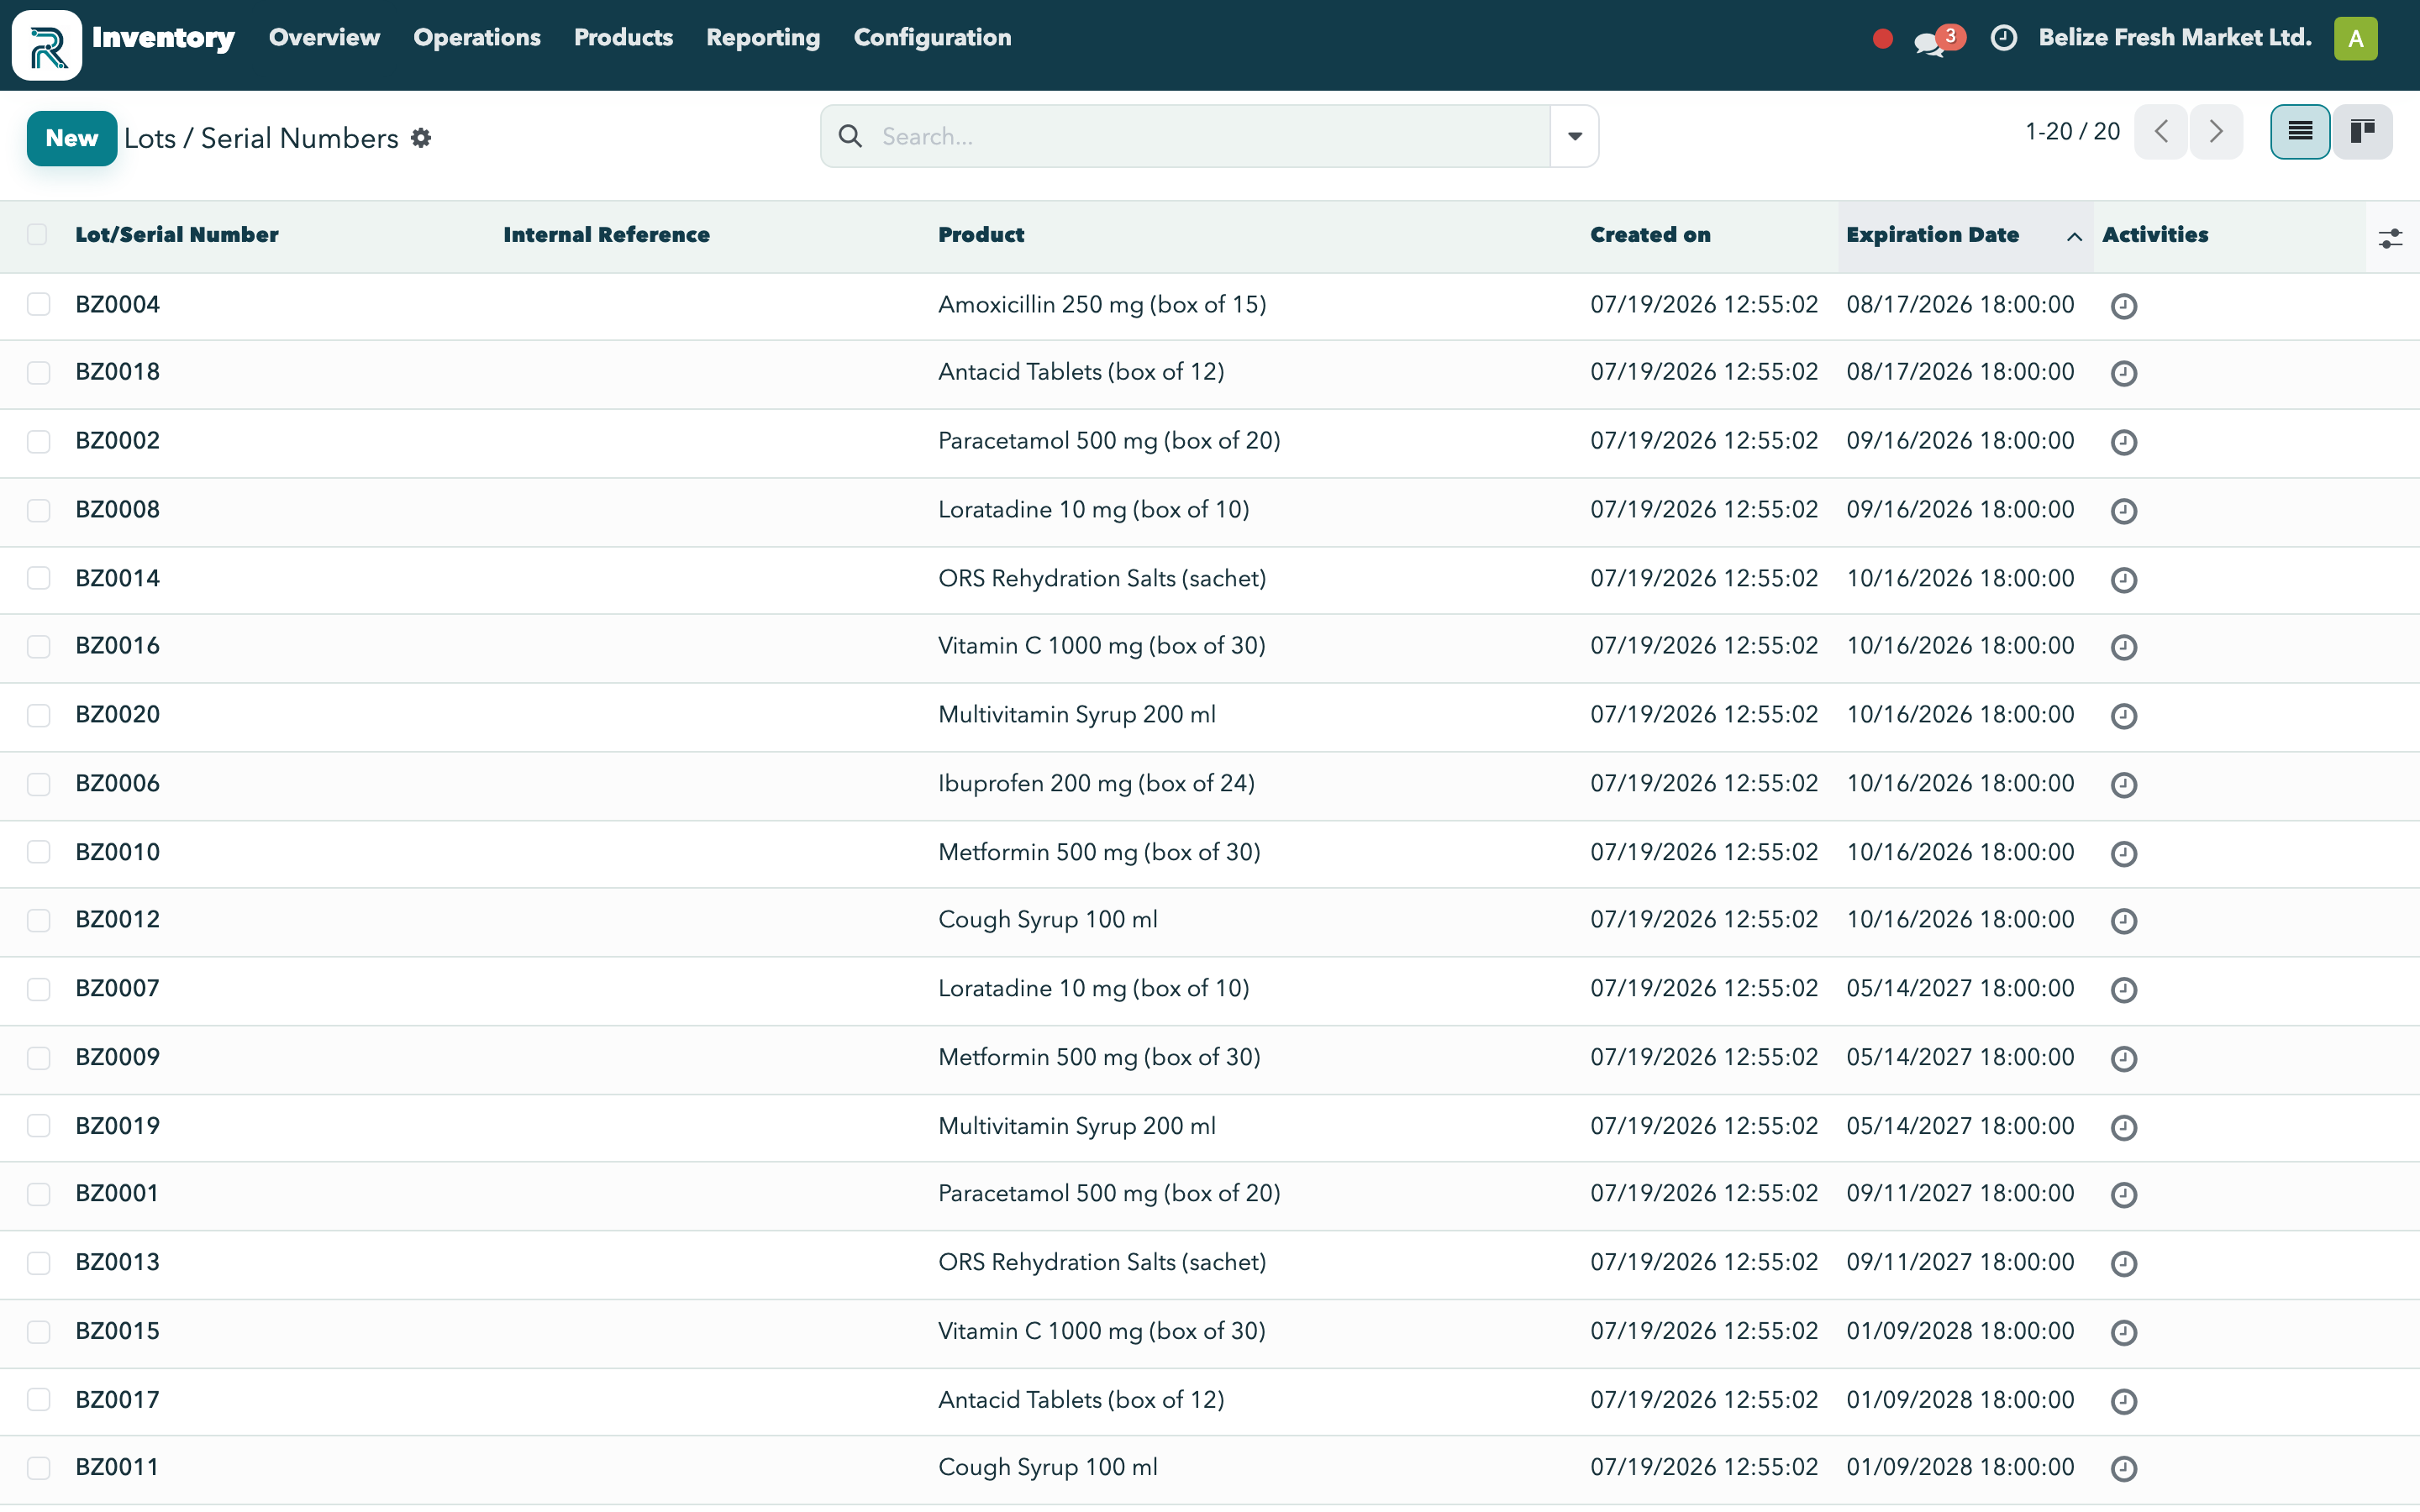Click product Amoxicillin 250 mg (box of 15)
This screenshot has width=2420, height=1512.
tap(1102, 305)
